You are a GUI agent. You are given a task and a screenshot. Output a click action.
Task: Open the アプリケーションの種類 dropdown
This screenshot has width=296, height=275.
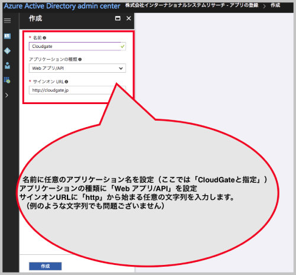coord(78,68)
